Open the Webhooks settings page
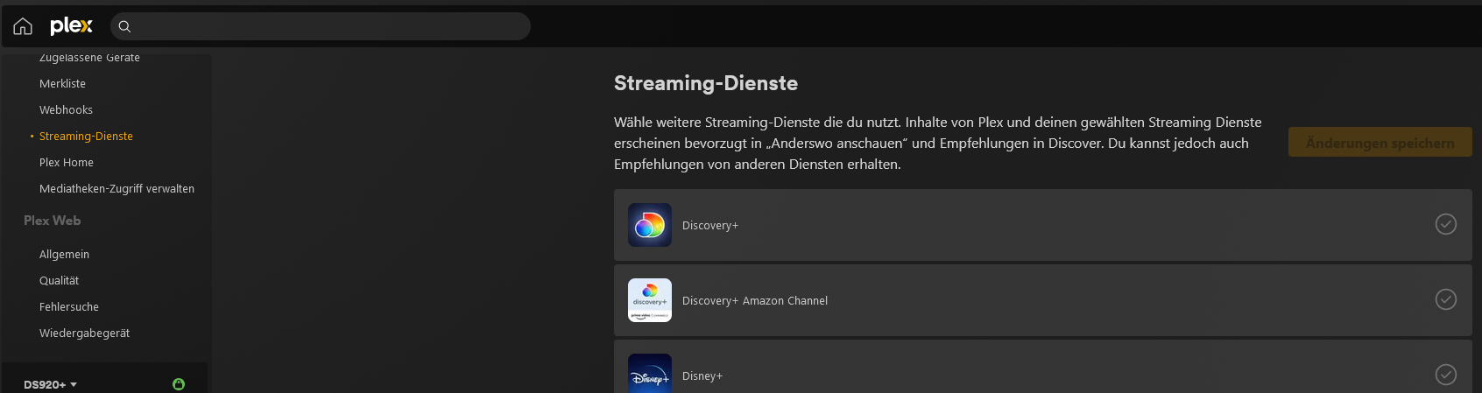1482x393 pixels. tap(66, 110)
